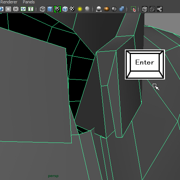The width and height of the screenshot is (180, 180).
Task: Switch to Wireframe display cube icon
Action: (42, 9)
